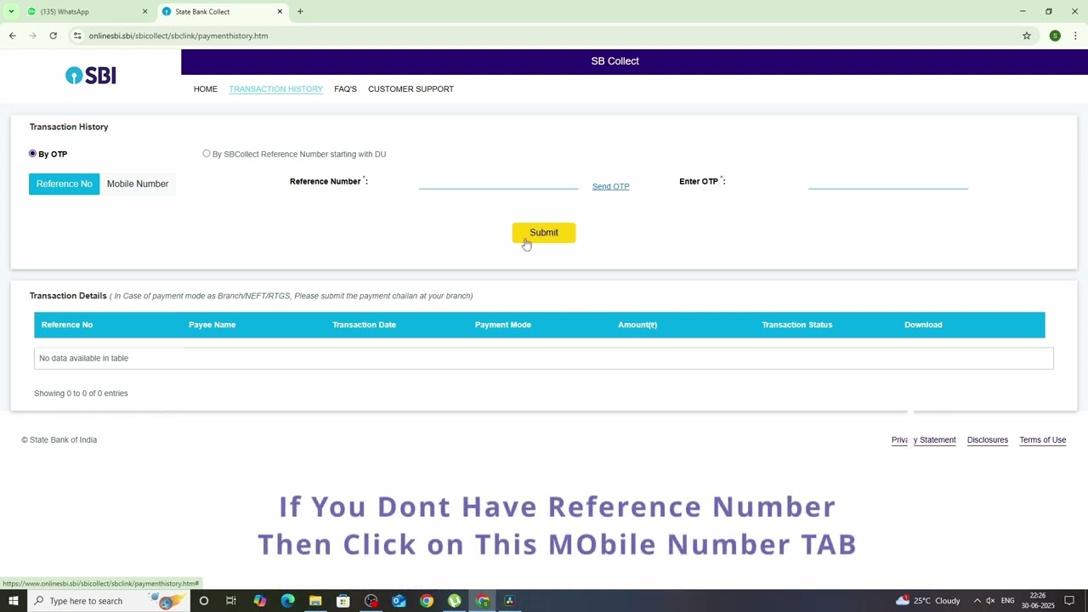Viewport: 1088px width, 612px height.
Task: Sort by Transaction Date column header
Action: pos(364,325)
